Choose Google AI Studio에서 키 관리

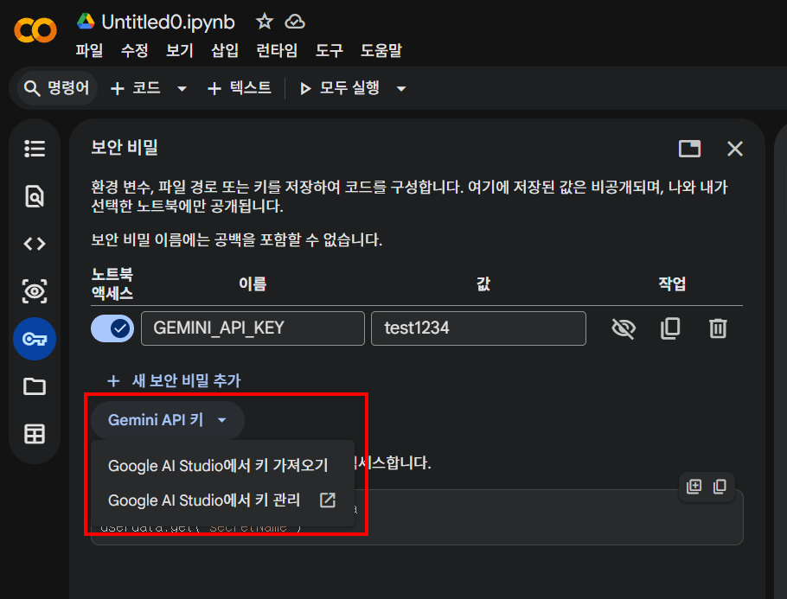pos(223,500)
